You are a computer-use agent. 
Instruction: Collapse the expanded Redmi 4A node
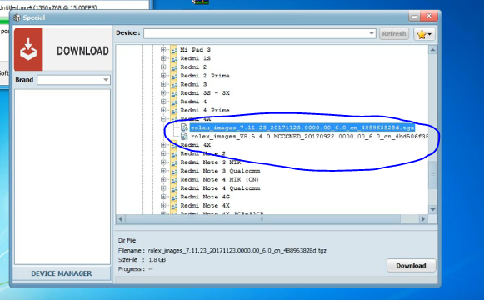tap(163, 119)
